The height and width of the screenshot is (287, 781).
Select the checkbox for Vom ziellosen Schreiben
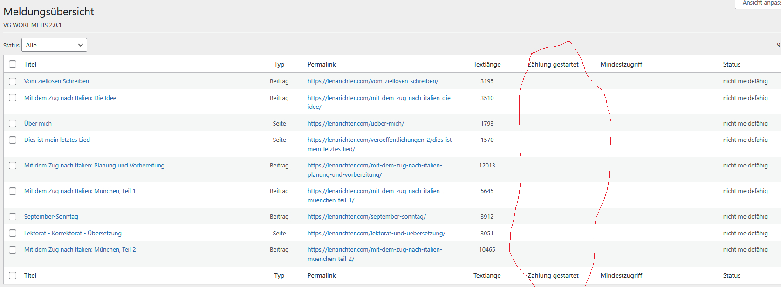click(13, 81)
